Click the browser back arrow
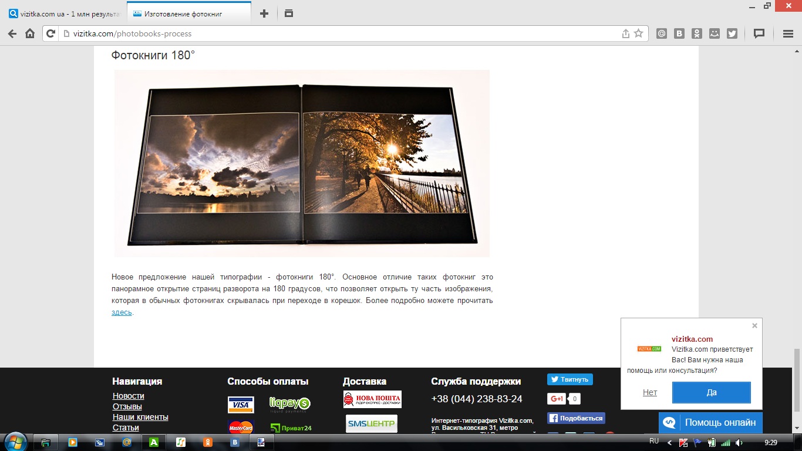 tap(12, 33)
